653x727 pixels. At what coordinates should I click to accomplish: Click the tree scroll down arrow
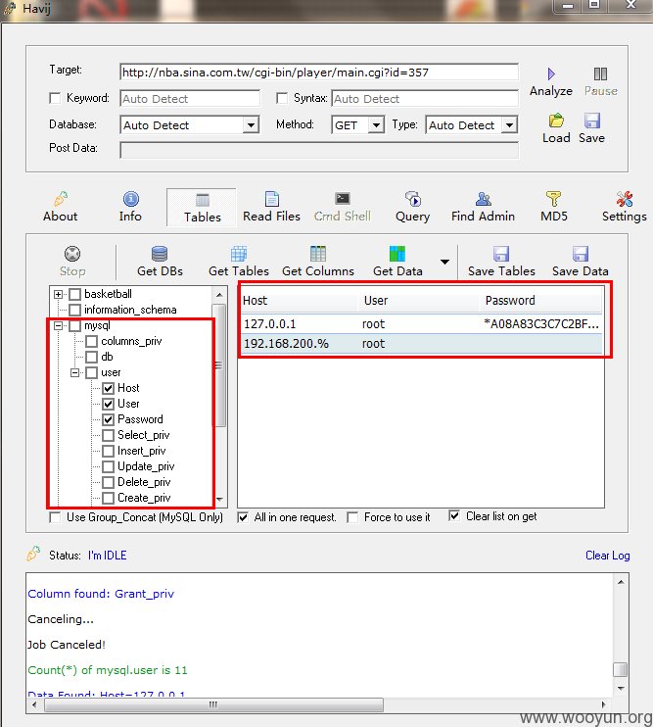point(219,500)
